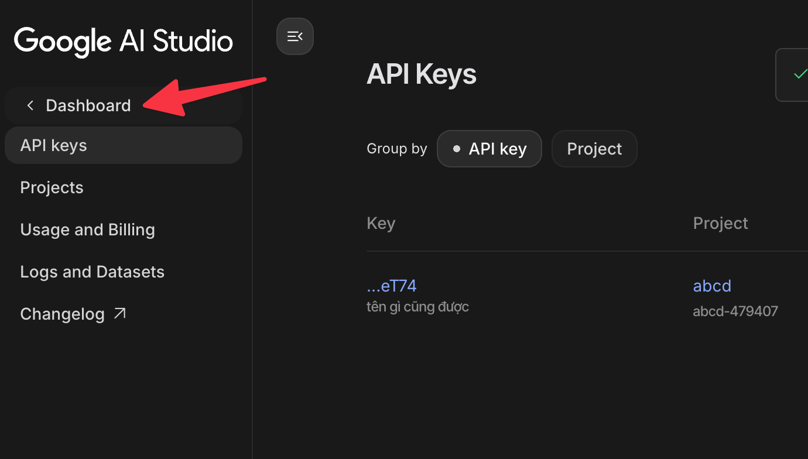Switch the Group by option to Project
This screenshot has height=459, width=808.
pos(594,149)
